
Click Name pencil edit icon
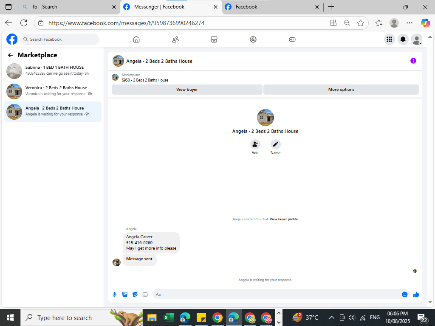coord(275,144)
